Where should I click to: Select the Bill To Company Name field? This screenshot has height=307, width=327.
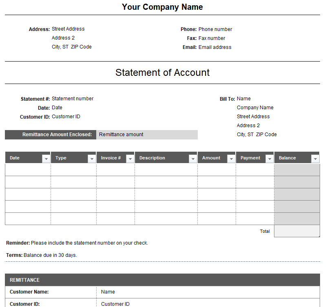[x=255, y=108]
